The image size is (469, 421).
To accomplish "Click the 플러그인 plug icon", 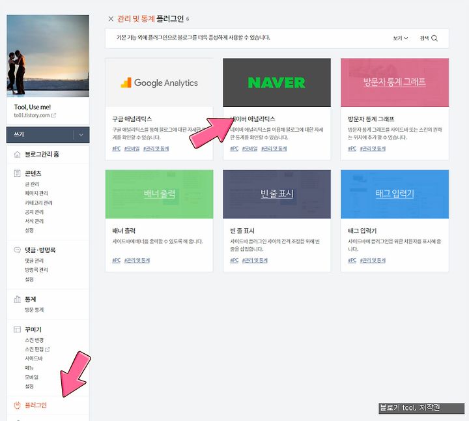I will 18,405.
